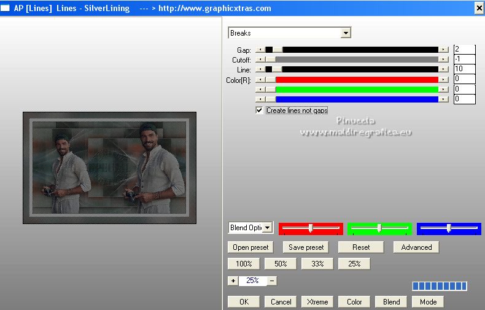This screenshot has height=310, width=485.
Task: Click the Color button
Action: pyautogui.click(x=354, y=301)
